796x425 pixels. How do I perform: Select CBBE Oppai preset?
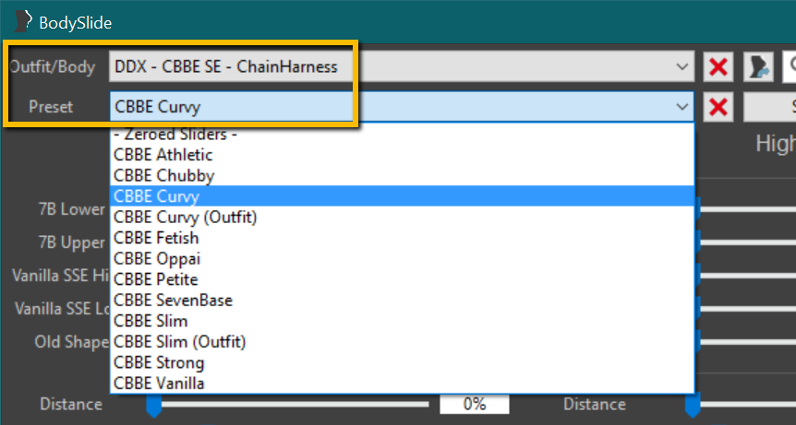[402, 258]
